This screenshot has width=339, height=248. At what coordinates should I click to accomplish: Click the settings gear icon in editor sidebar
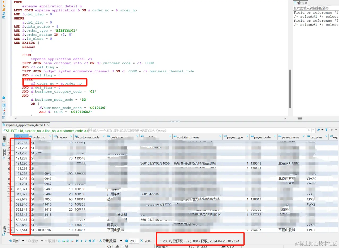coord(4,98)
